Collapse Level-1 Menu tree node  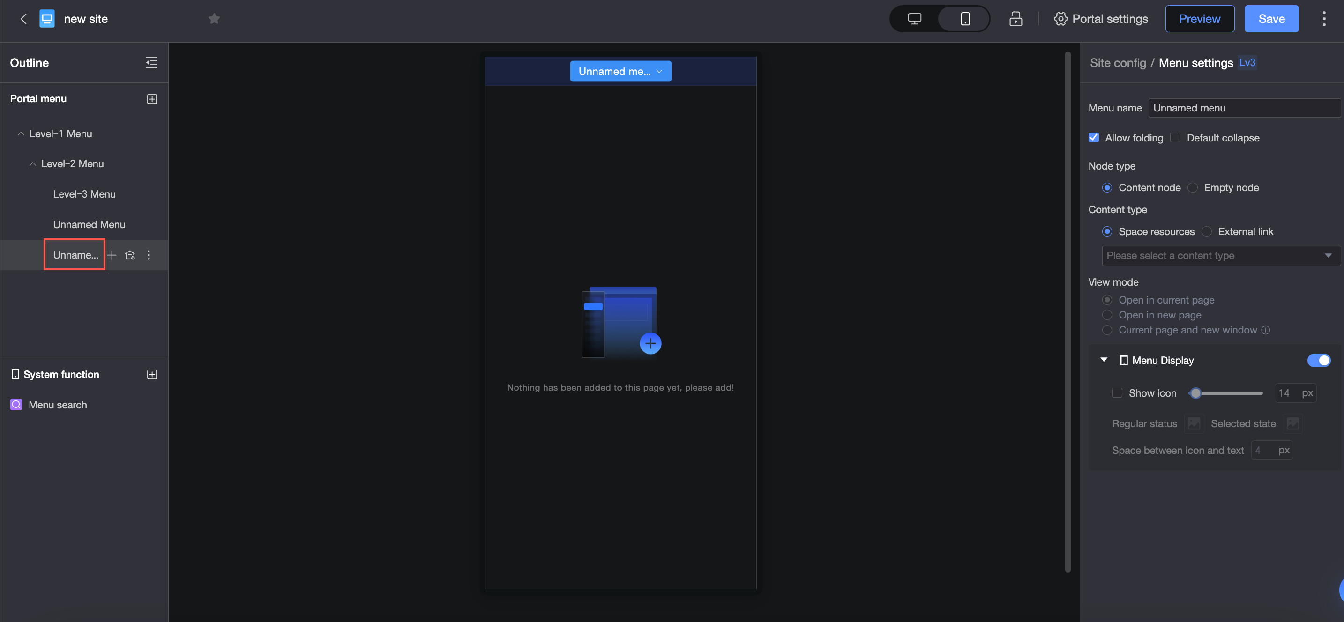coord(21,134)
